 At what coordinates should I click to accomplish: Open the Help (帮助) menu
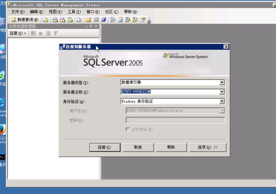pyautogui.click(x=131, y=12)
